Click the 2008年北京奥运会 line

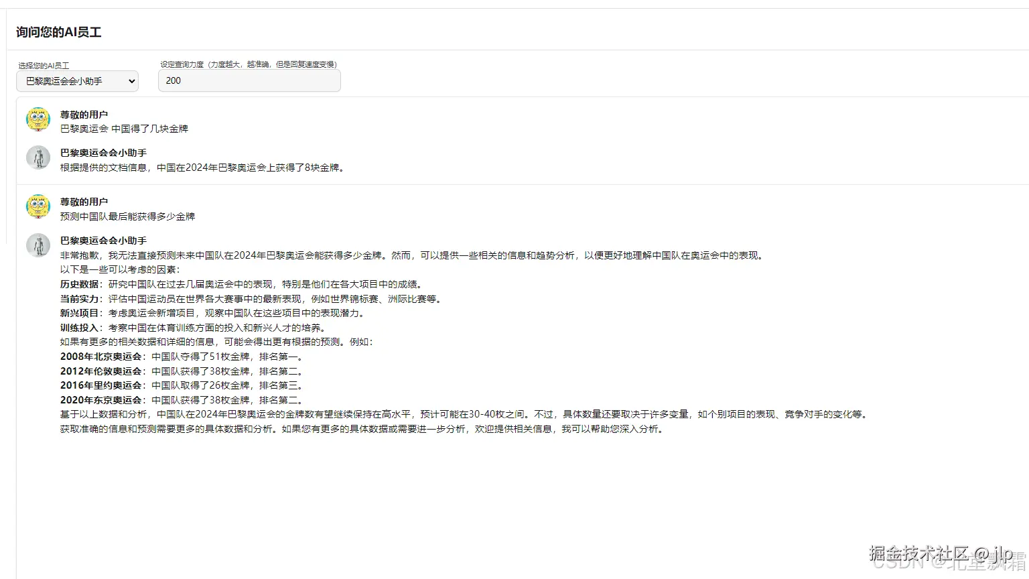point(183,357)
